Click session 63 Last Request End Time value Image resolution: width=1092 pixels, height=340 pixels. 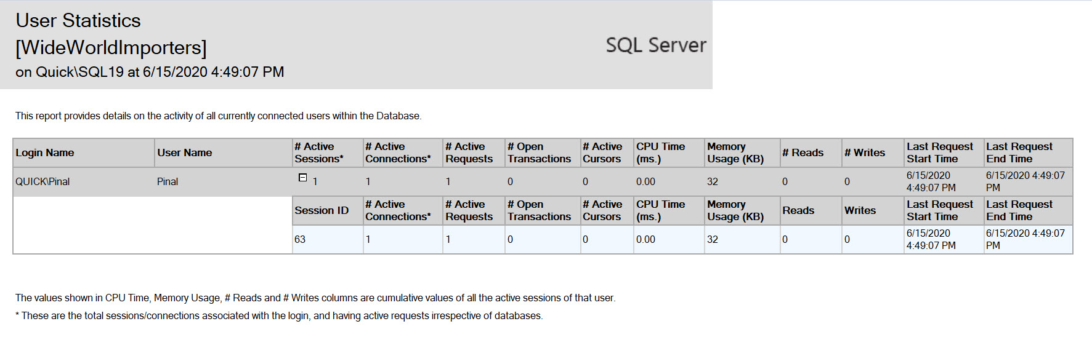(x=1025, y=240)
